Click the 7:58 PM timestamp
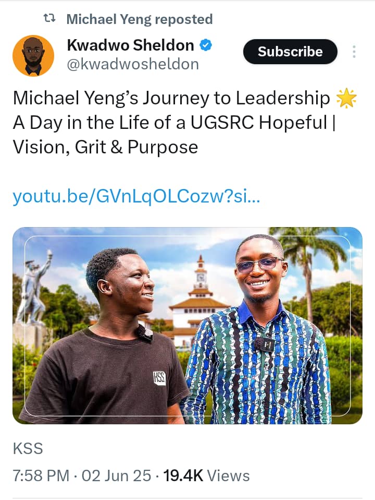Viewport: 375px width, 500px height. coord(39,475)
